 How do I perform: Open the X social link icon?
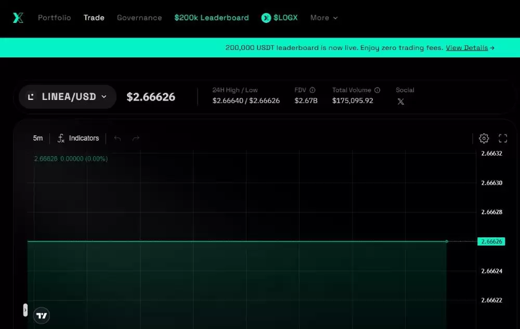tap(400, 102)
